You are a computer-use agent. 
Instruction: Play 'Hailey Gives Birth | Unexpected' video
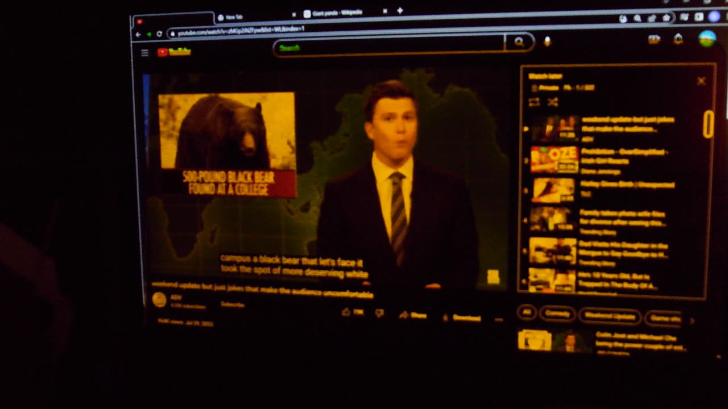(x=603, y=190)
